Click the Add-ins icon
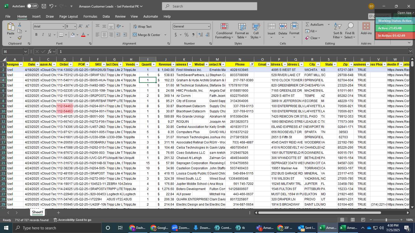 click(x=366, y=26)
